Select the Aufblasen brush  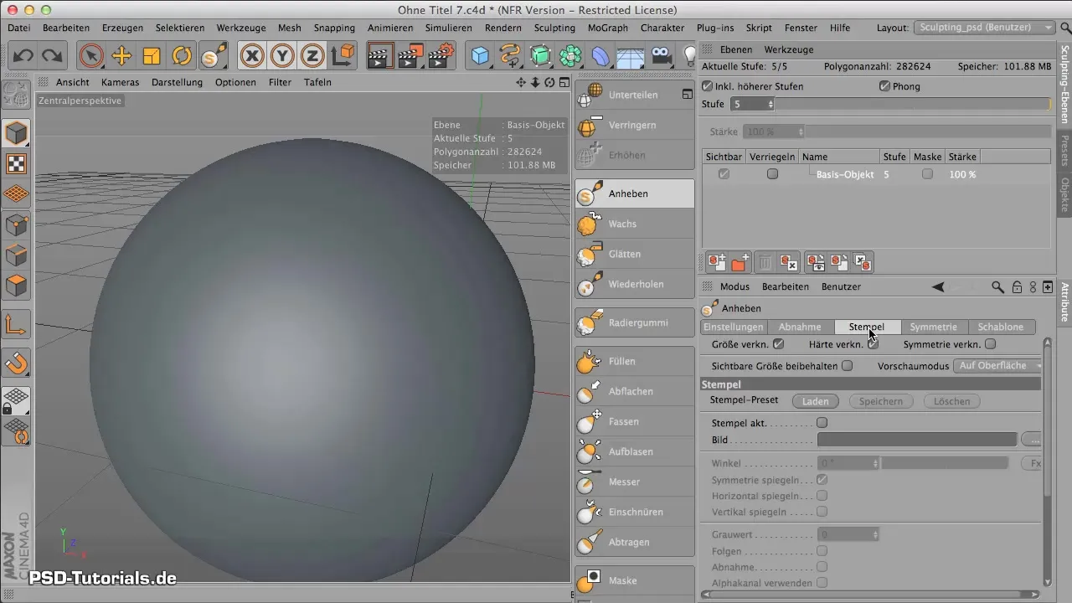point(635,451)
